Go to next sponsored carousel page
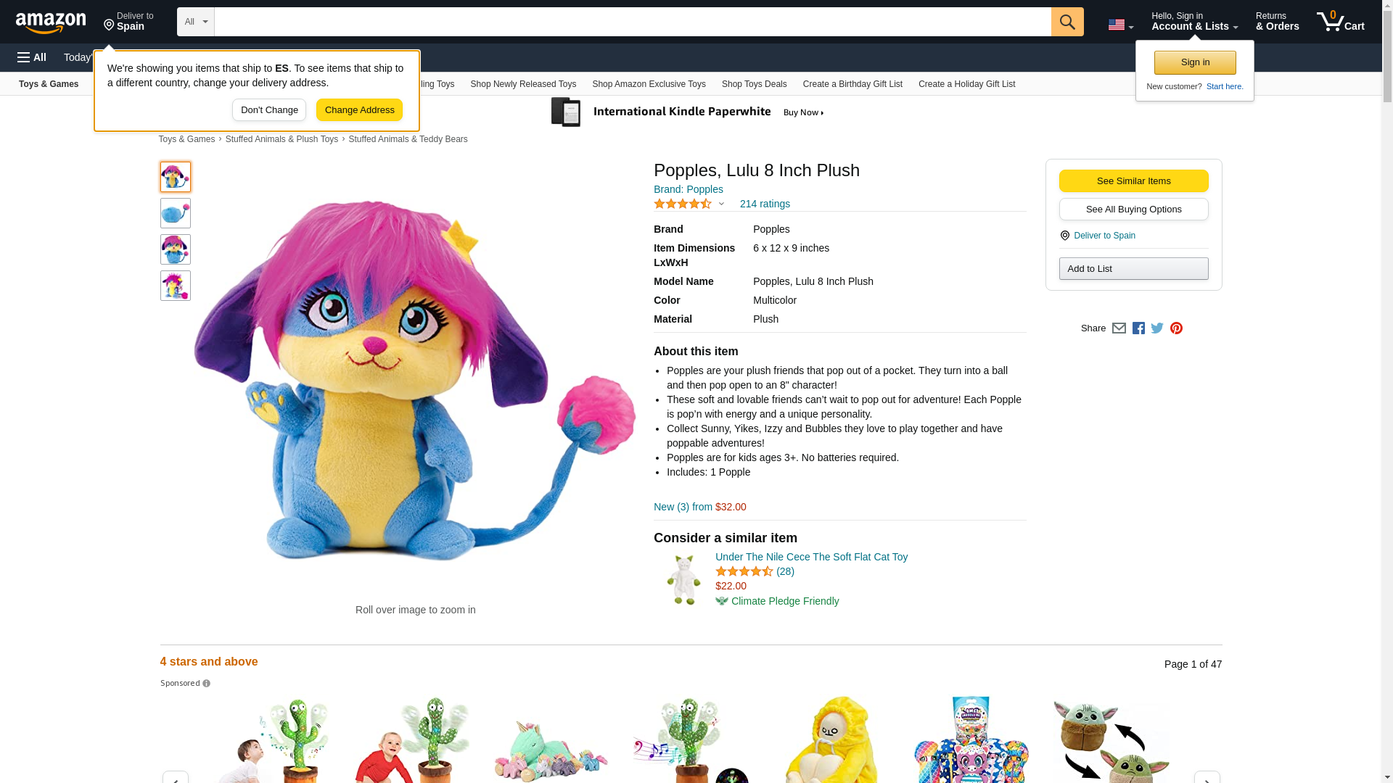1393x783 pixels. 1207,777
